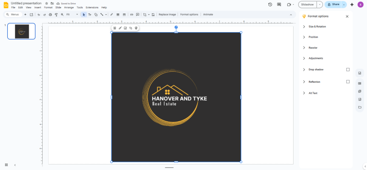Open Border weight options
367x170 pixels.
(118, 15)
